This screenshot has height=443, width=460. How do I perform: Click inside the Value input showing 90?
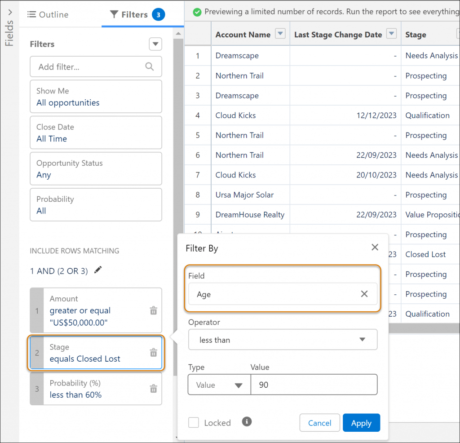[x=314, y=385]
